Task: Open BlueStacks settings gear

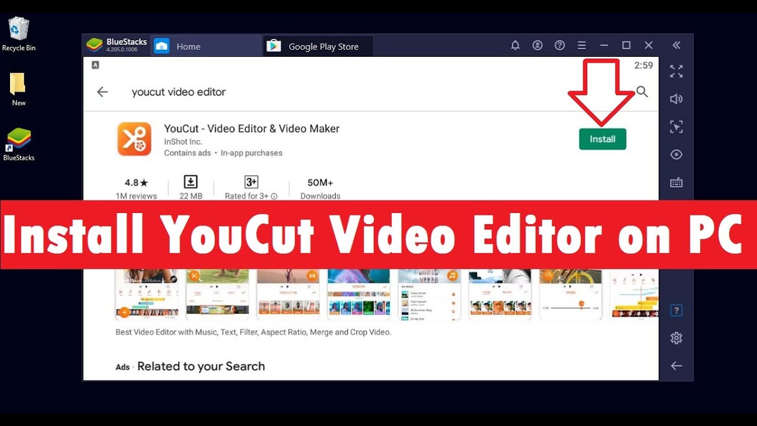Action: [x=677, y=338]
